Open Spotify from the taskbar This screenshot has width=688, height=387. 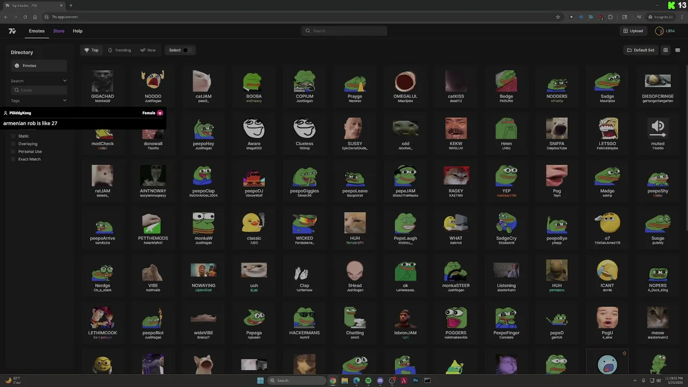pyautogui.click(x=368, y=381)
